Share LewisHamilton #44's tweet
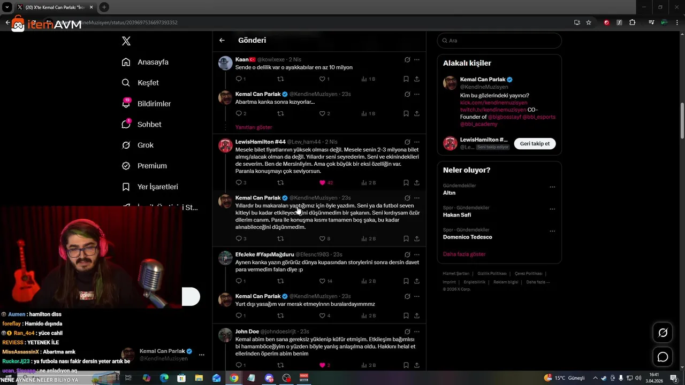 point(417,183)
